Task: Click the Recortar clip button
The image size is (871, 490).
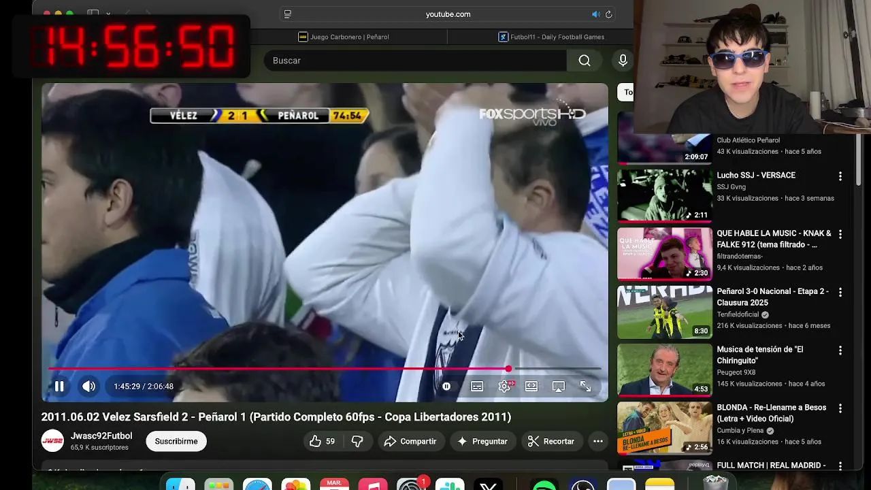Action: pyautogui.click(x=551, y=441)
